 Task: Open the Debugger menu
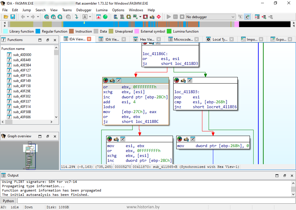click(x=84, y=10)
